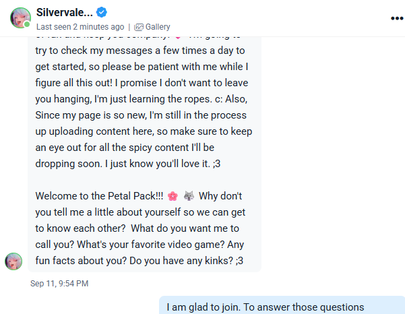The height and width of the screenshot is (314, 405).
Task: Open the three-dots more options menu
Action: pyautogui.click(x=396, y=18)
